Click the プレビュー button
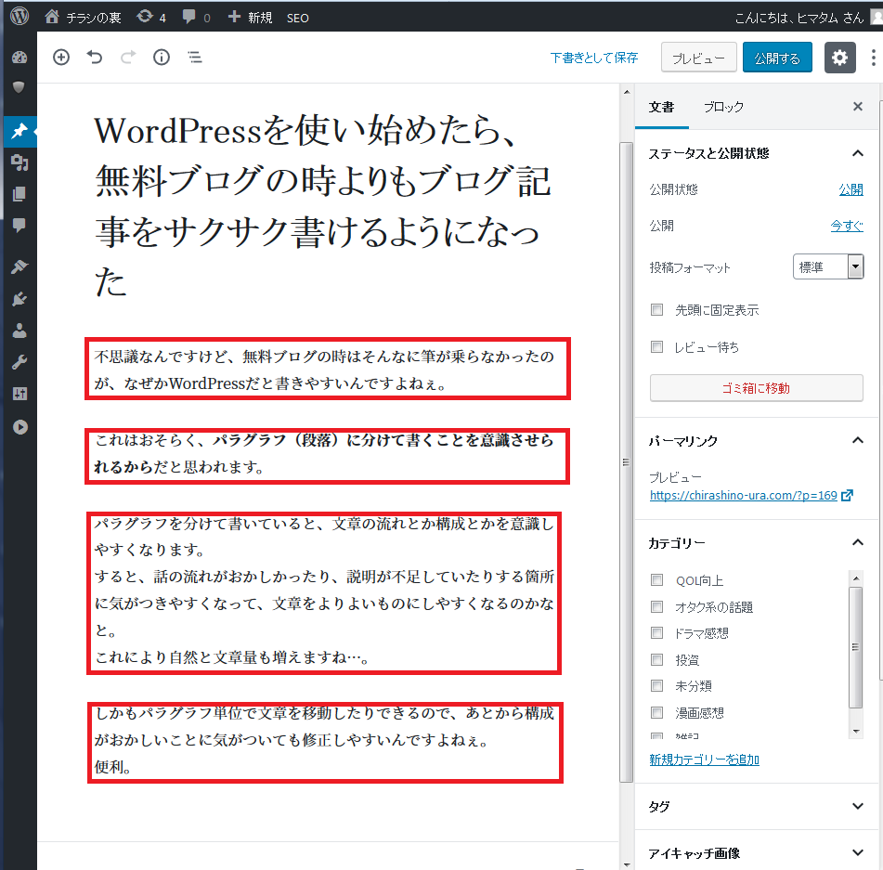883x870 pixels. [699, 58]
